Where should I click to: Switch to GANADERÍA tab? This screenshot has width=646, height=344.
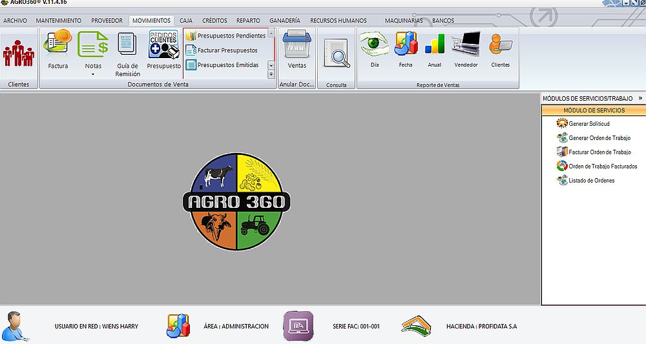(x=285, y=20)
